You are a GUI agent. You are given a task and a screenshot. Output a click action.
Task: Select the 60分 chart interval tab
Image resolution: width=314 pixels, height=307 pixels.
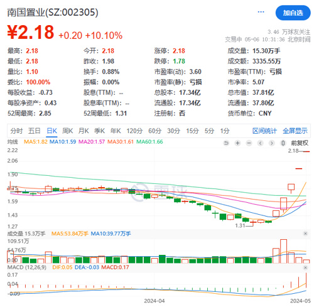coord(154,131)
